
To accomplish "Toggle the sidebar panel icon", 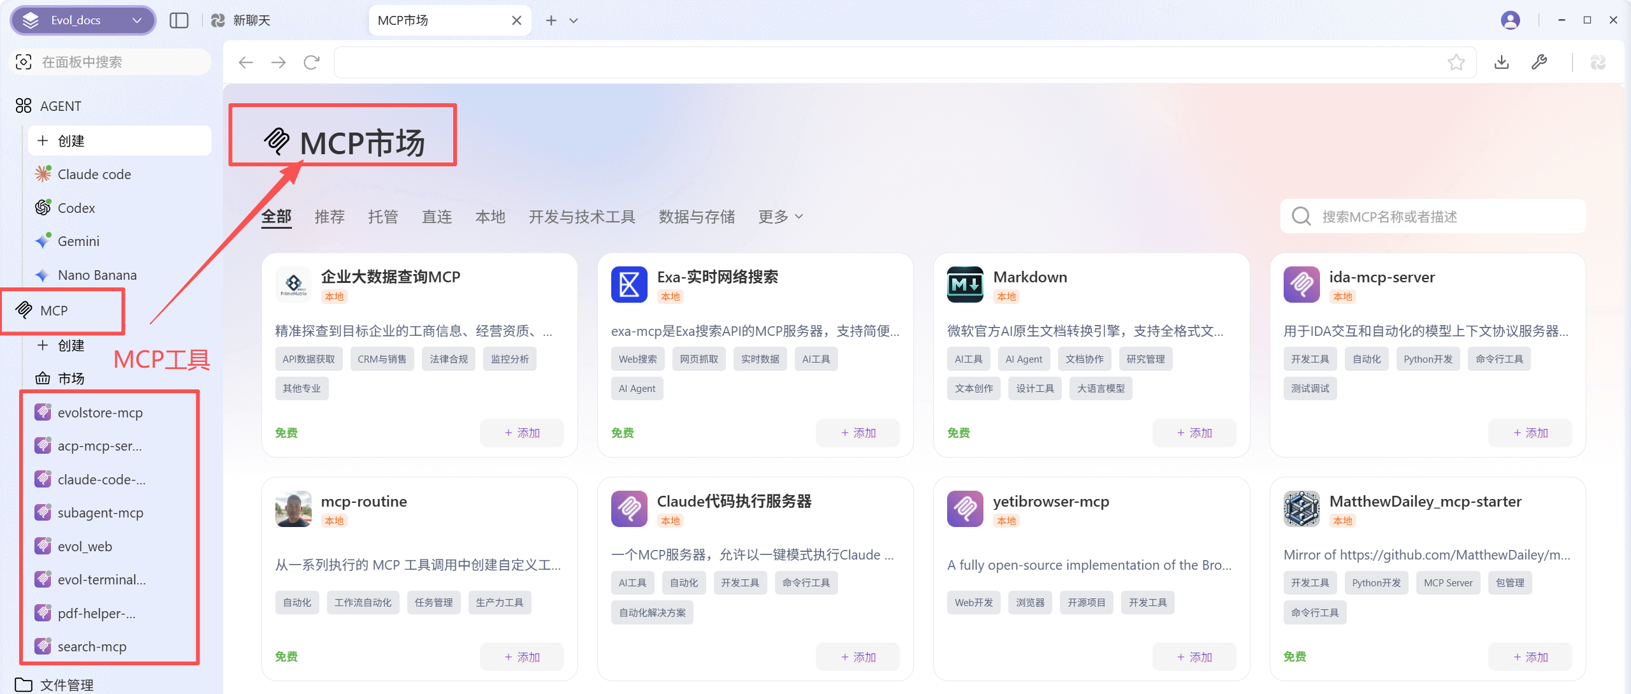I will point(179,20).
